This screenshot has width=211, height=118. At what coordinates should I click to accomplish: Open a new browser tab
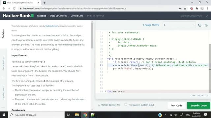[x=45, y=3]
